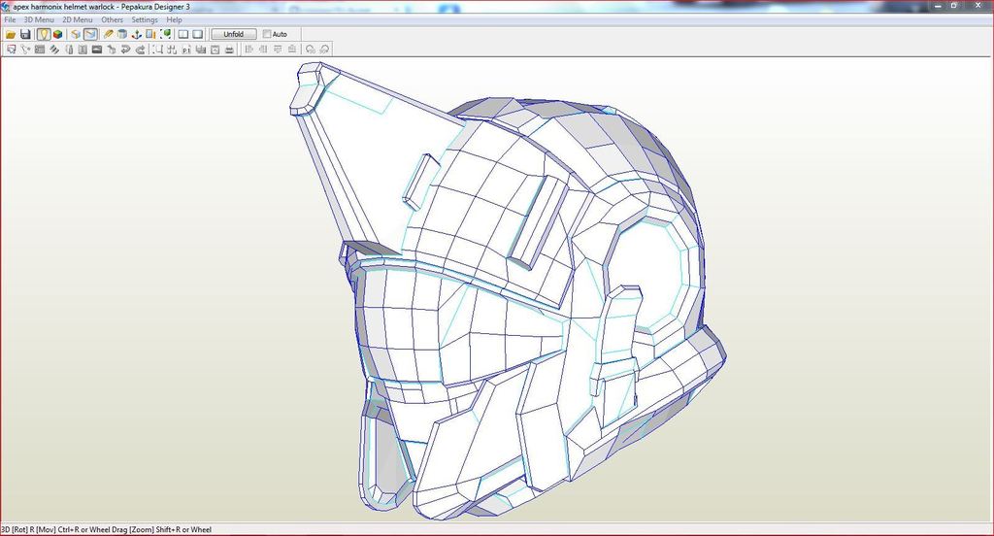Click the Unfold button
Viewport: 994px width, 536px height.
[x=233, y=34]
